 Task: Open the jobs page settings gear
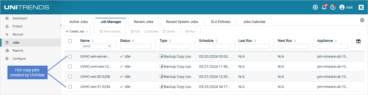click(x=362, y=20)
